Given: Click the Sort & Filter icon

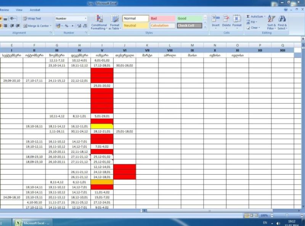Looking at the screenshot, I should (x=271, y=19).
